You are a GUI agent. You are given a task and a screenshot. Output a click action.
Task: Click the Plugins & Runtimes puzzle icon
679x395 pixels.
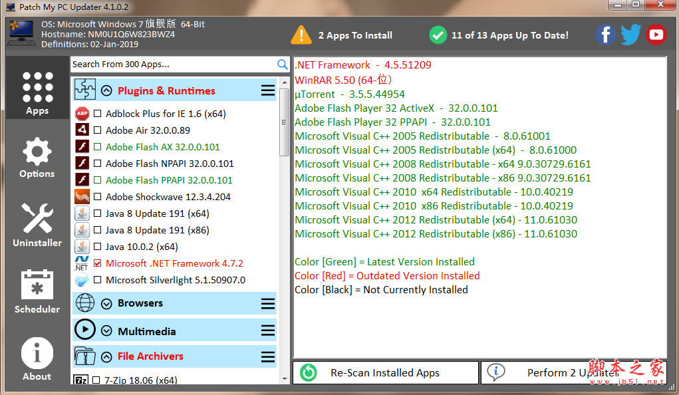tap(85, 90)
